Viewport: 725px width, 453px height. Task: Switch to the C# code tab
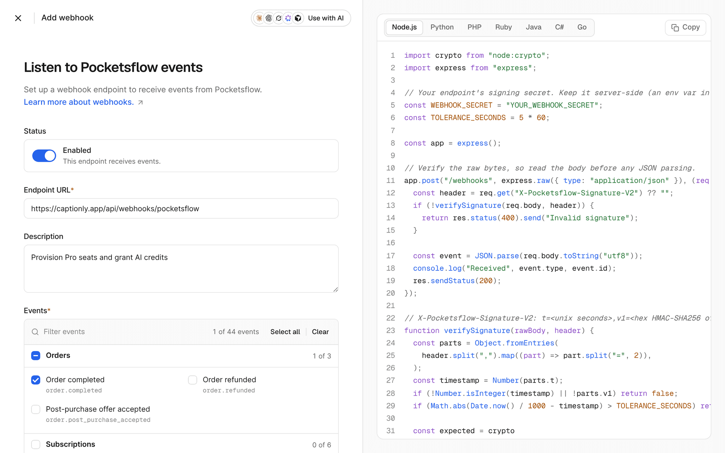click(559, 27)
